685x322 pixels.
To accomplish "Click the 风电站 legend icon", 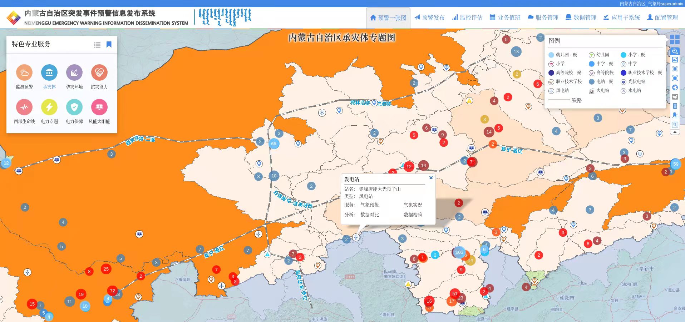I will click(x=551, y=91).
